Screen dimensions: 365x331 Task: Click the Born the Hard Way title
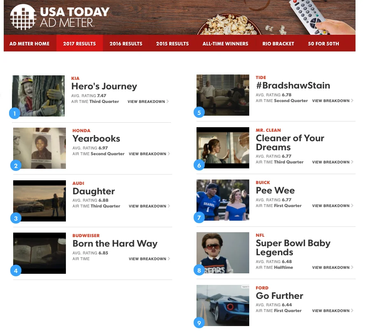(115, 244)
